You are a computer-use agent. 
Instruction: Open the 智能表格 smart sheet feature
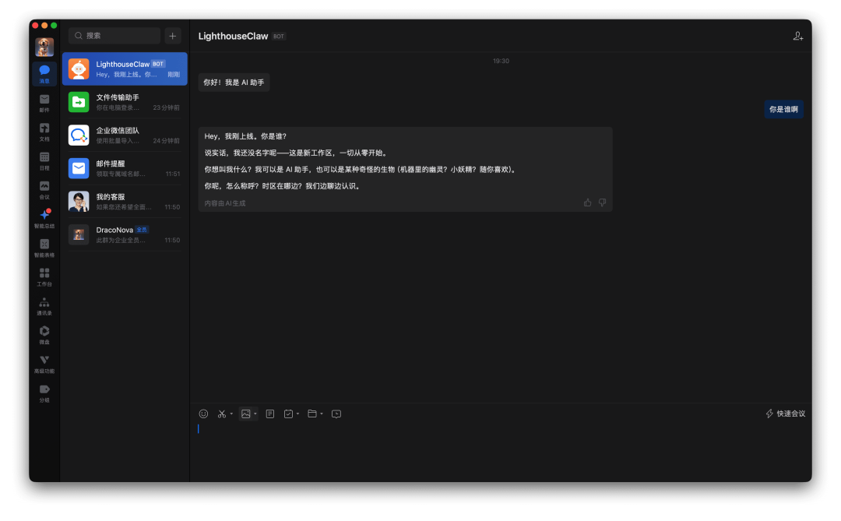(44, 246)
